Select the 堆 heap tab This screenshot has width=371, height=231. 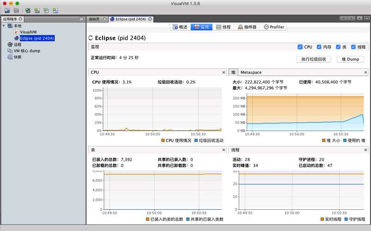(x=233, y=72)
